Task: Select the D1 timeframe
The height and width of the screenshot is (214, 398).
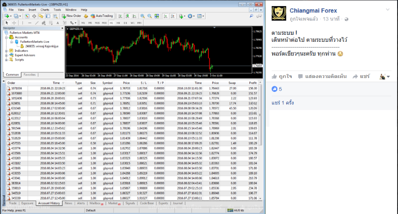Action: point(125,23)
